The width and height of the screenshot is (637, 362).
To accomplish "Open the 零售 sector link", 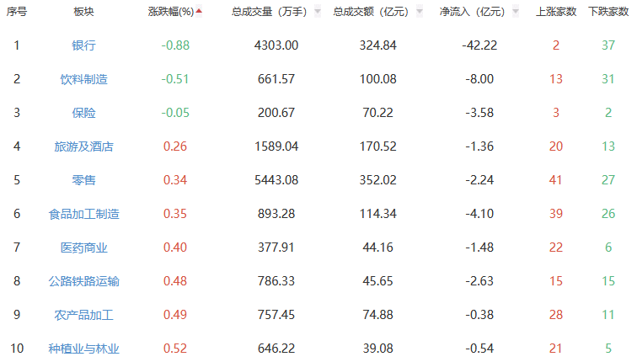I will pos(84,180).
